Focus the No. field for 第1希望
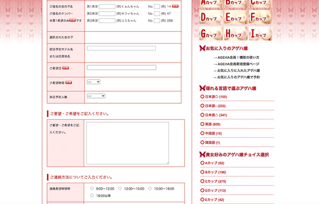The height and width of the screenshot is (204, 319). coord(157,7)
